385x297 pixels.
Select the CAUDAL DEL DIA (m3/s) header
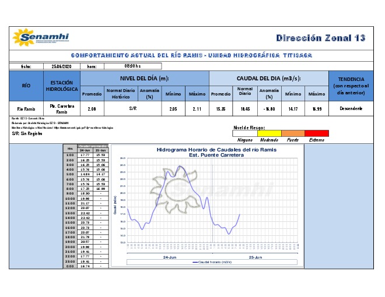[x=268, y=79]
